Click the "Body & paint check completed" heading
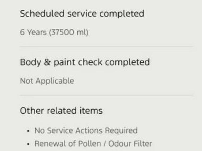 pos(85,62)
